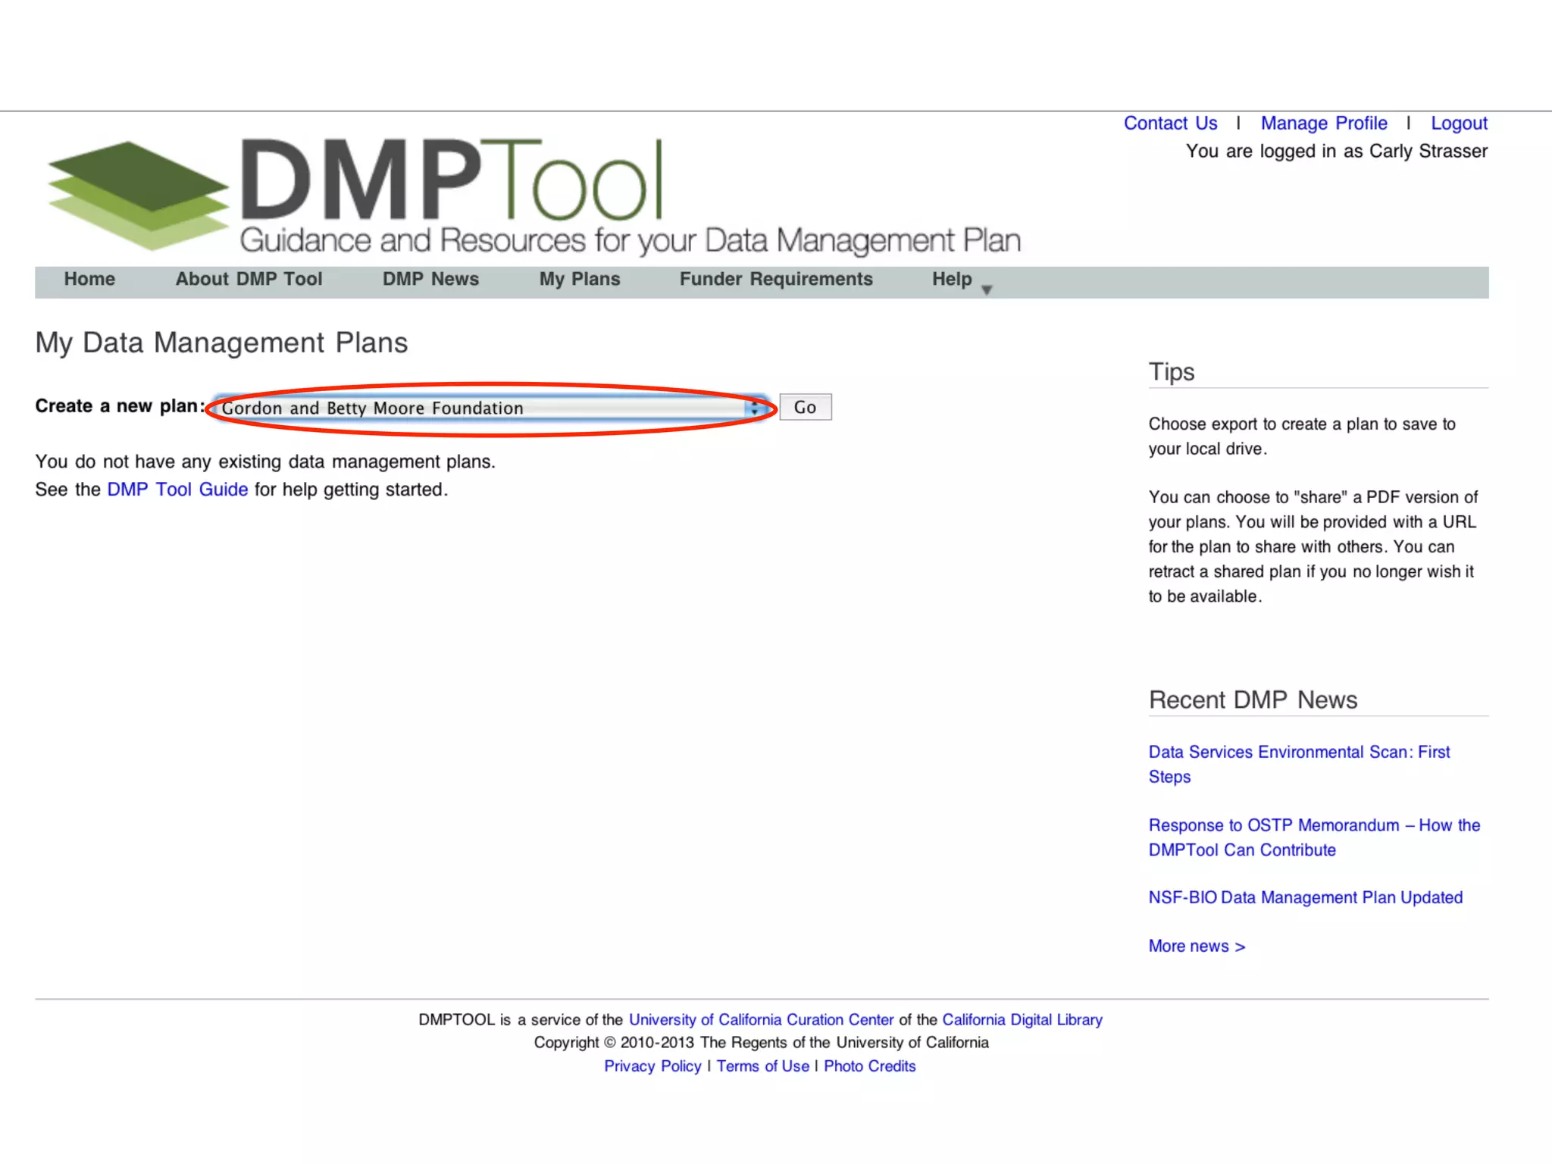Open NSF-BIO Data Management Plan Updated

point(1305,897)
